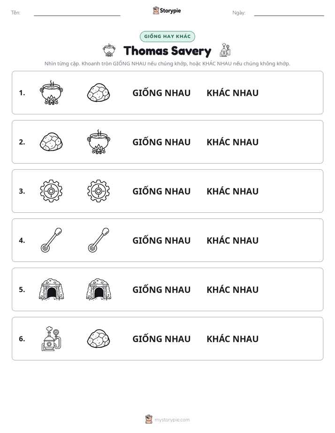Select KHÁC NHAU for pair 1
The image size is (335, 433).
(x=232, y=93)
